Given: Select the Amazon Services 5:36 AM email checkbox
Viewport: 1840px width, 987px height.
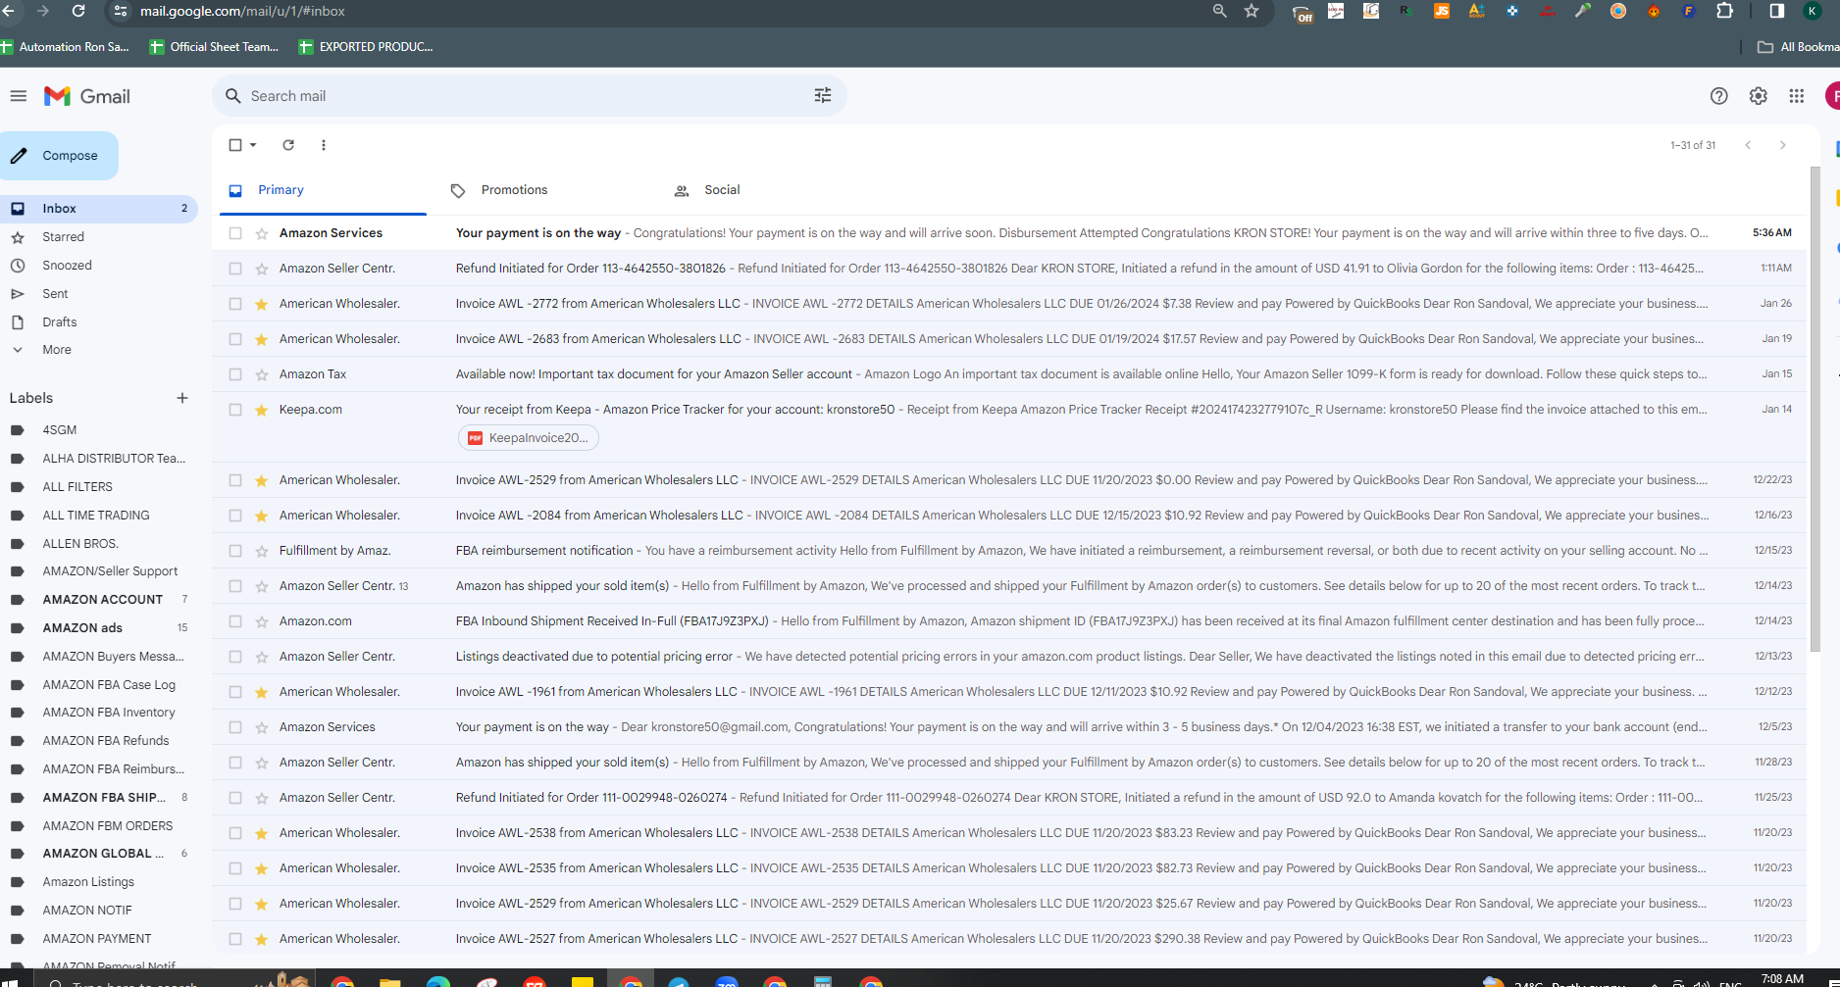Looking at the screenshot, I should point(235,233).
